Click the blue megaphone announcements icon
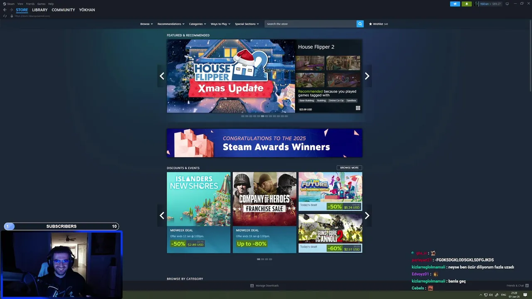The width and height of the screenshot is (532, 299). point(455,4)
